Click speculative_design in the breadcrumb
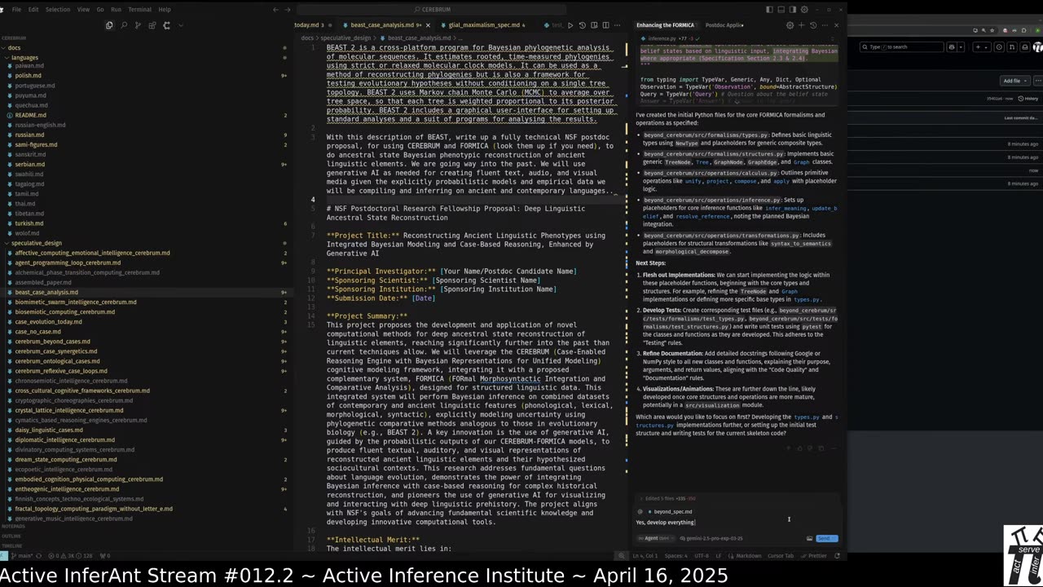 (345, 38)
